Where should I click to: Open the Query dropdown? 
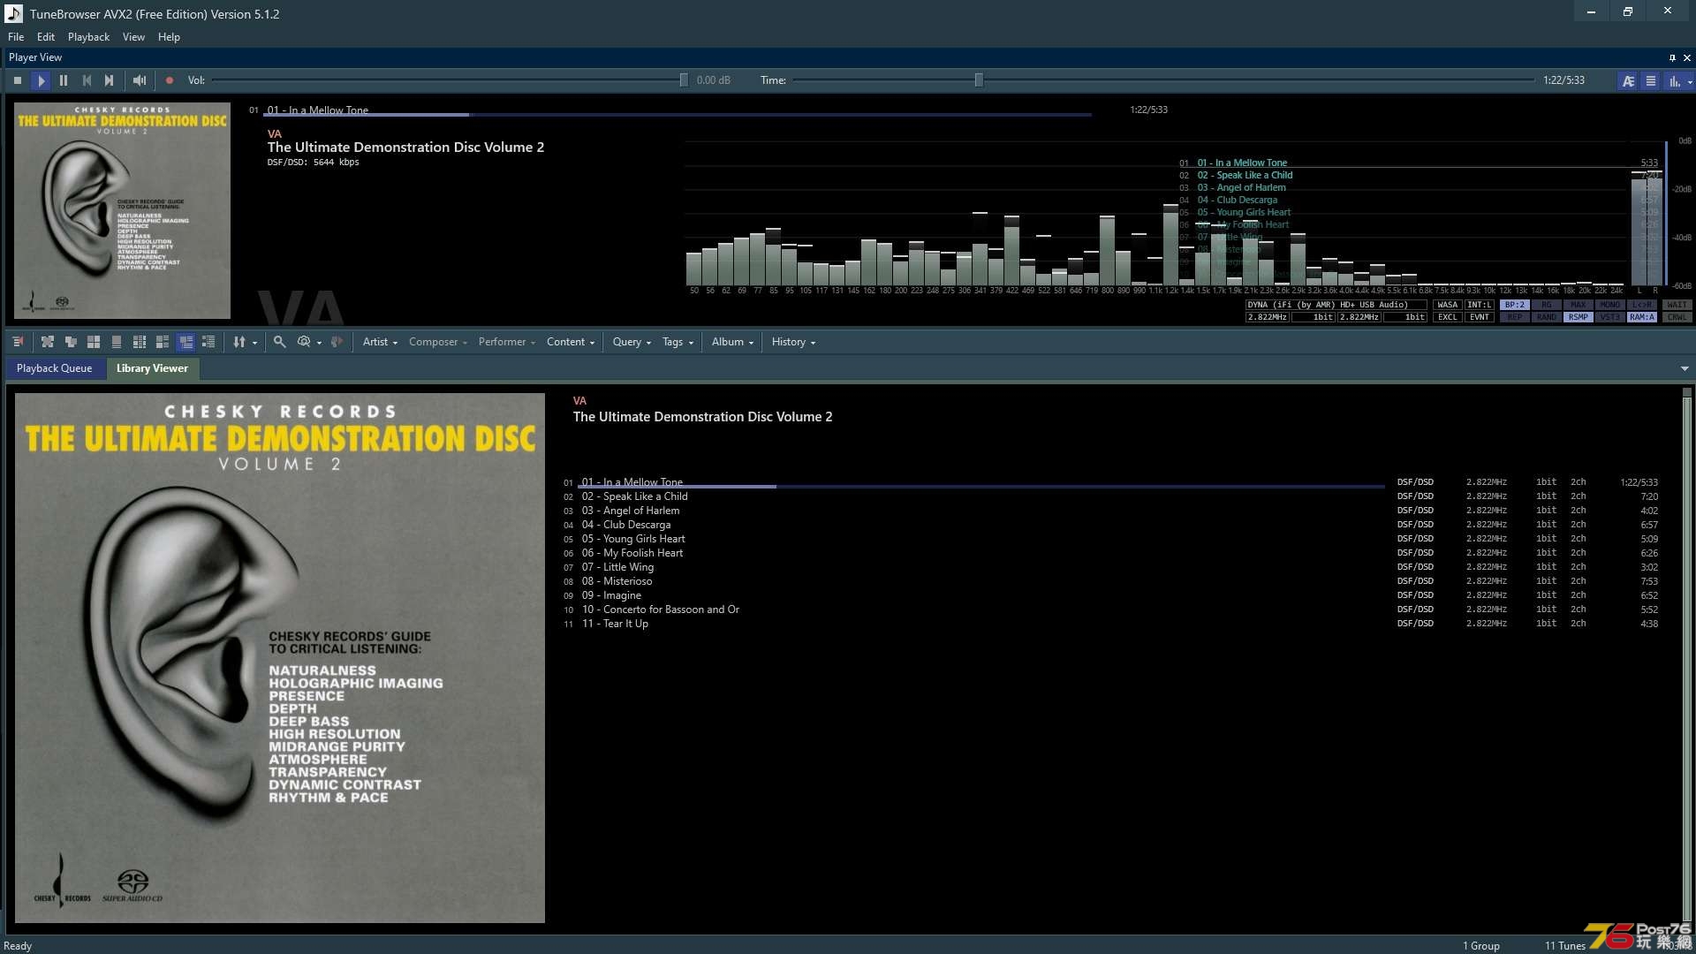632,342
